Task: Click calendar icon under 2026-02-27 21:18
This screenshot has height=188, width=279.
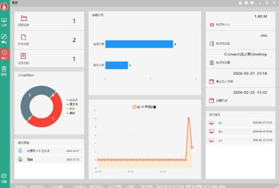Action: (x=212, y=81)
